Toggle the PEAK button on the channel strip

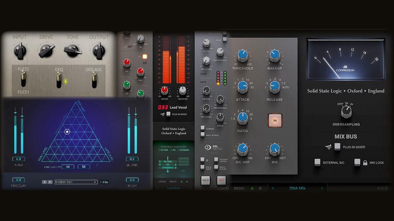[x=225, y=39]
